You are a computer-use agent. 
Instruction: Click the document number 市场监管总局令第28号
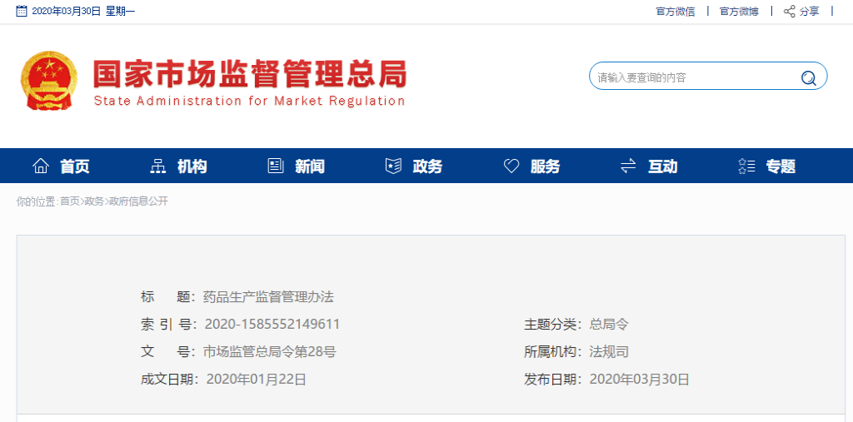click(x=269, y=352)
